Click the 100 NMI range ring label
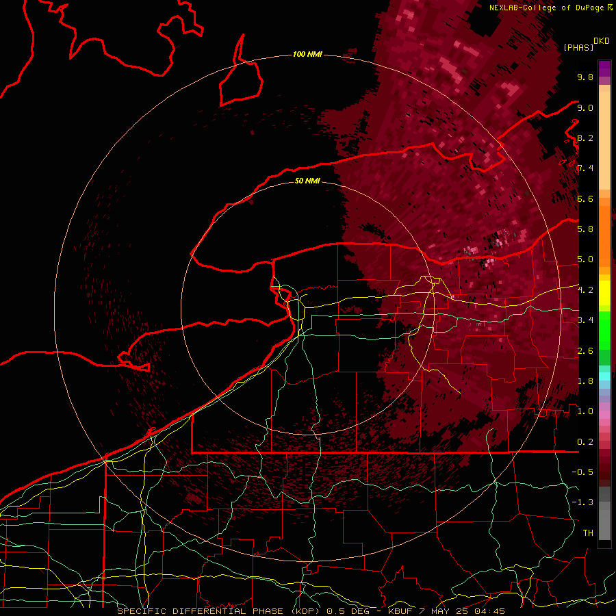This screenshot has width=616, height=616. (x=307, y=54)
